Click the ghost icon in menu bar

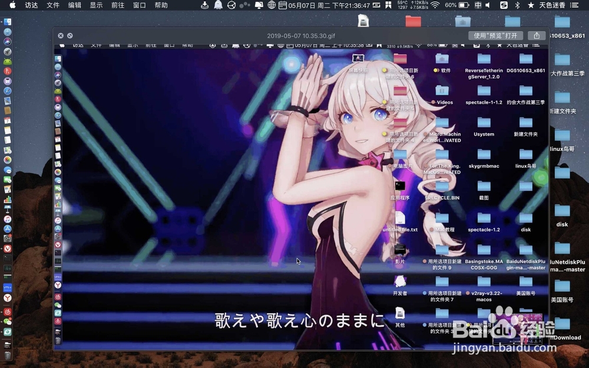coord(218,5)
